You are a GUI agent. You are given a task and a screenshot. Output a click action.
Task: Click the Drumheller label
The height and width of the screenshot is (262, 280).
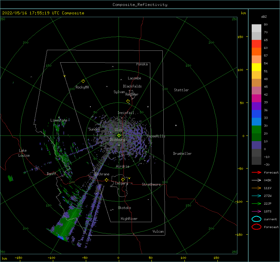pos(182,154)
